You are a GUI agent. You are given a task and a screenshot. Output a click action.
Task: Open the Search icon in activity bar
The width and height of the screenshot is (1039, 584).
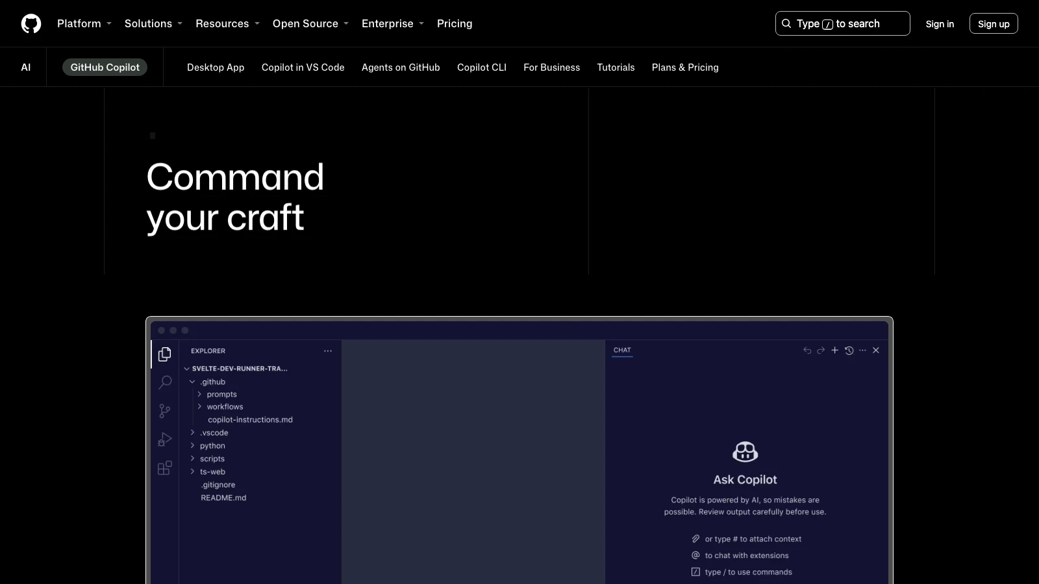[x=165, y=382]
